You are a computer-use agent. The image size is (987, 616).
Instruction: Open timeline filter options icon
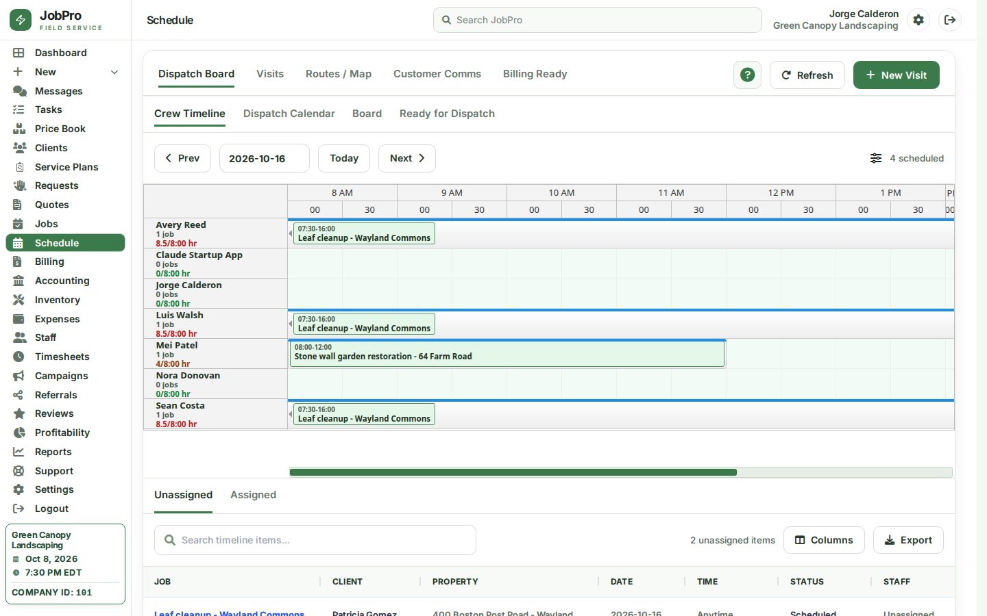[876, 158]
